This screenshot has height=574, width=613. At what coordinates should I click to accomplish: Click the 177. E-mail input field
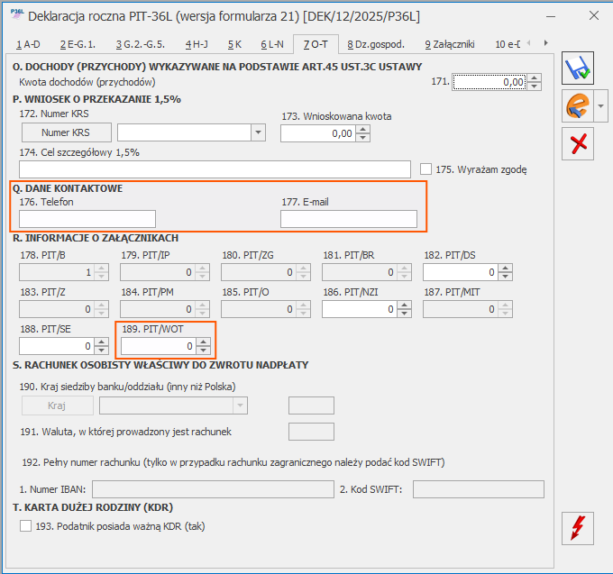[x=348, y=219]
